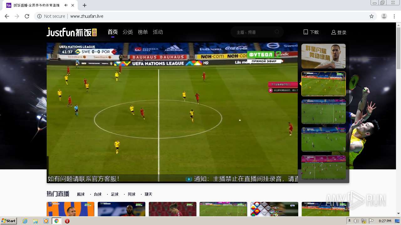The height and width of the screenshot is (225, 401).
Task: Select the highlighted second stream thumbnail
Action: pos(324,84)
